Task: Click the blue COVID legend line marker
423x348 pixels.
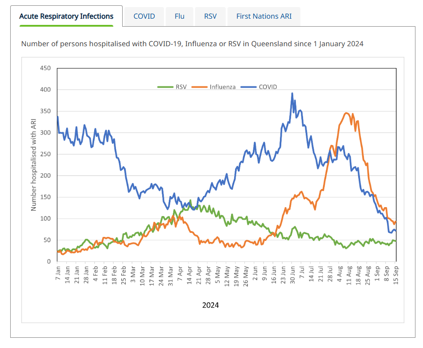Action: (248, 87)
